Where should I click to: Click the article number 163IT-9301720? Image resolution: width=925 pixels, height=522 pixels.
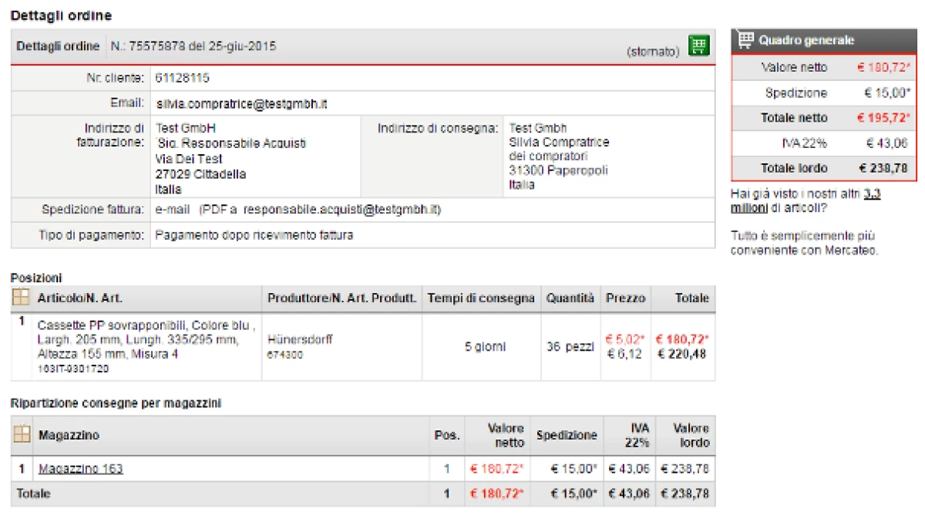[73, 369]
